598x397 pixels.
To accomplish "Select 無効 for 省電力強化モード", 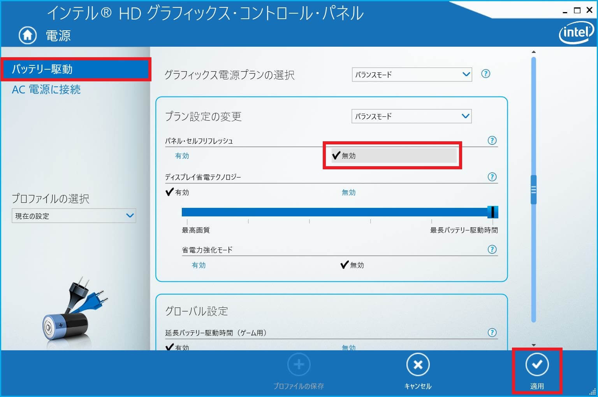I will click(352, 265).
